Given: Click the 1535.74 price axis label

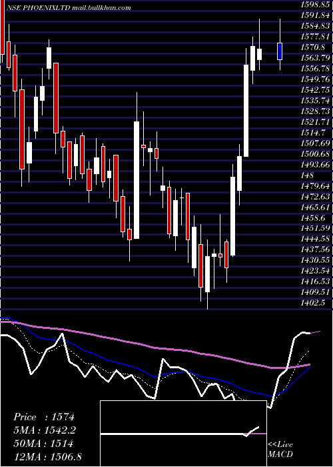Looking at the screenshot, I should tap(316, 101).
